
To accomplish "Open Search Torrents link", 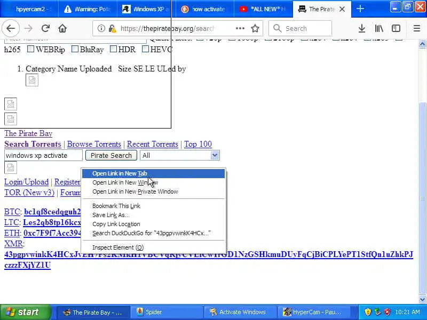I will 33,144.
